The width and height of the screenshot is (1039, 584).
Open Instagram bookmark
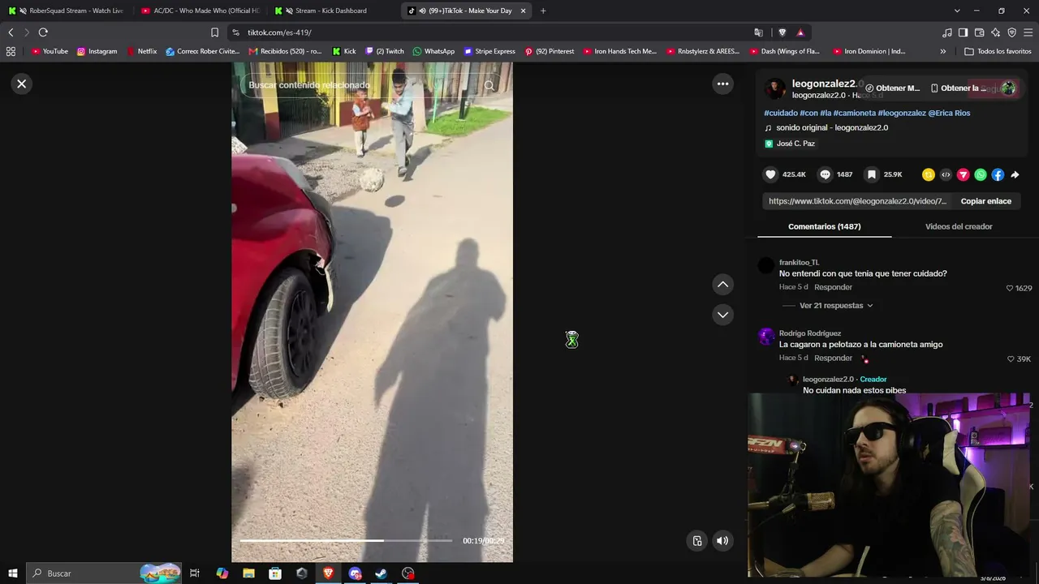pos(97,51)
